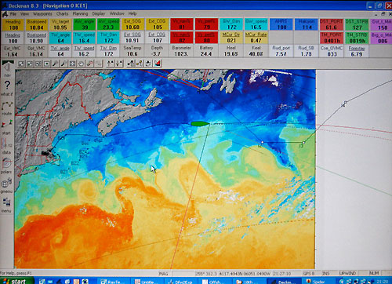Select the yellow Heading 108 data box

(x=13, y=25)
